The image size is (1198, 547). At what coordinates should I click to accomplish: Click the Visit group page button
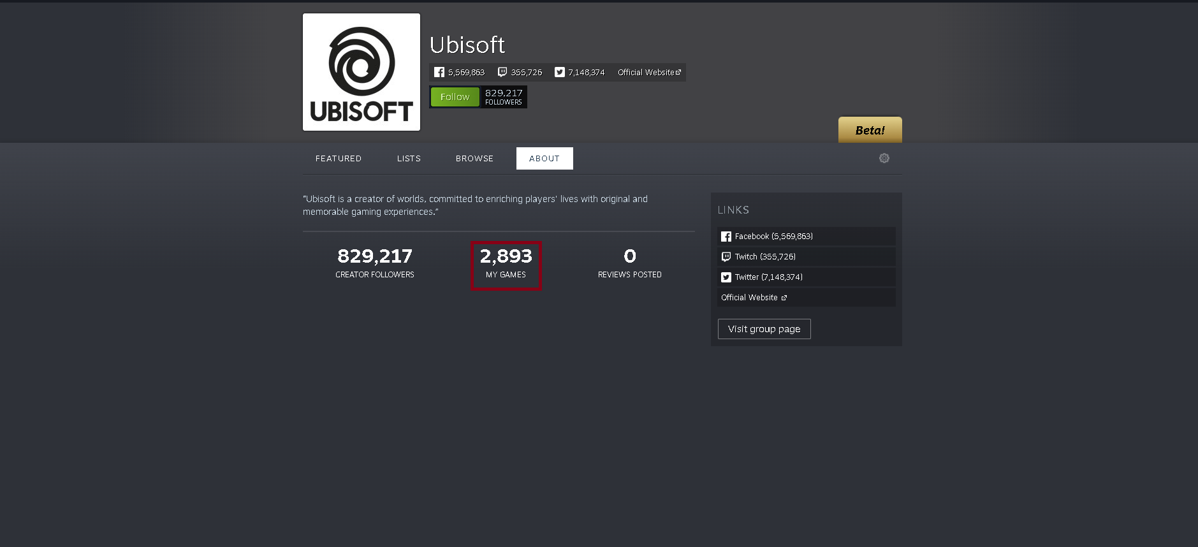point(764,329)
